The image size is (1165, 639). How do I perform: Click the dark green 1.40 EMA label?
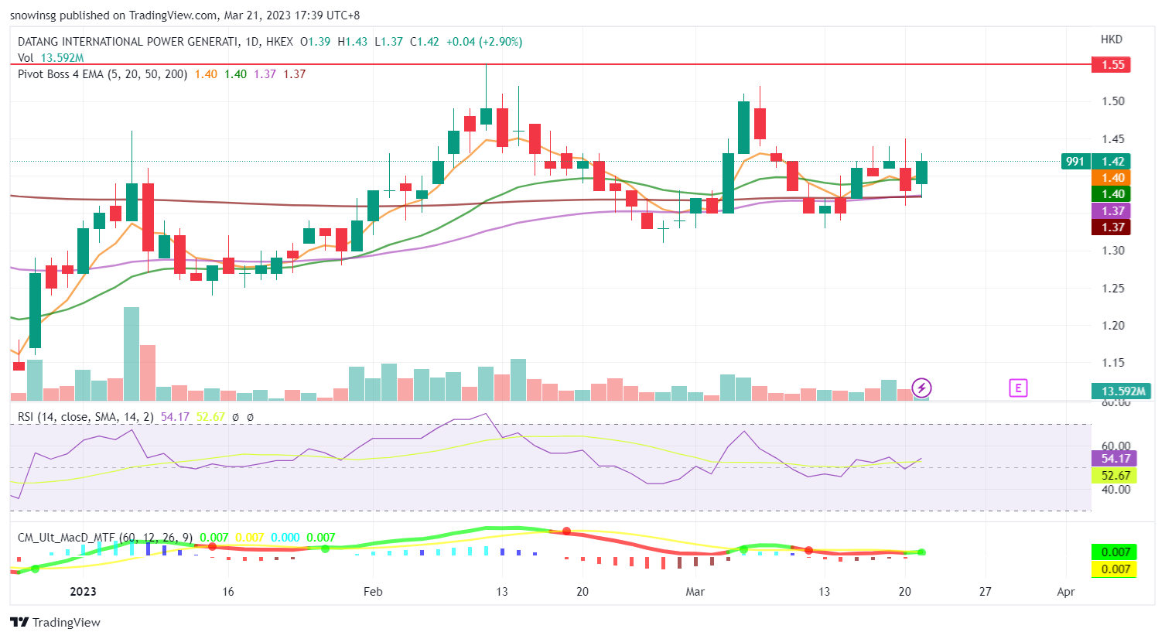(x=1111, y=194)
